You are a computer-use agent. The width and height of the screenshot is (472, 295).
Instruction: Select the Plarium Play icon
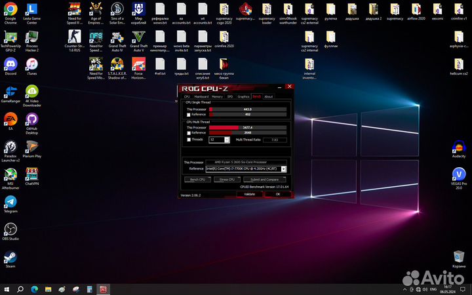(x=32, y=149)
